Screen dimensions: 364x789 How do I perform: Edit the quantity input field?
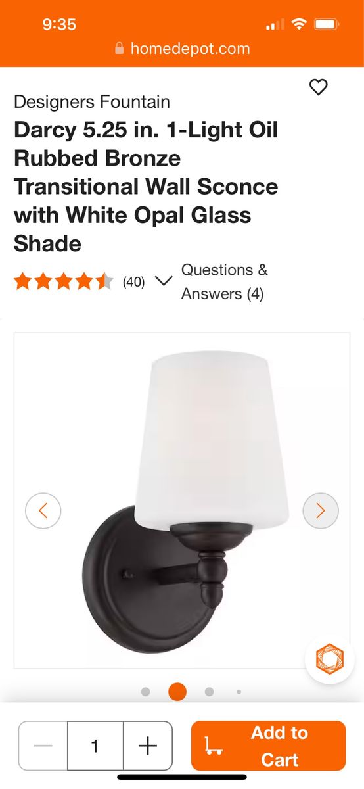(x=95, y=746)
